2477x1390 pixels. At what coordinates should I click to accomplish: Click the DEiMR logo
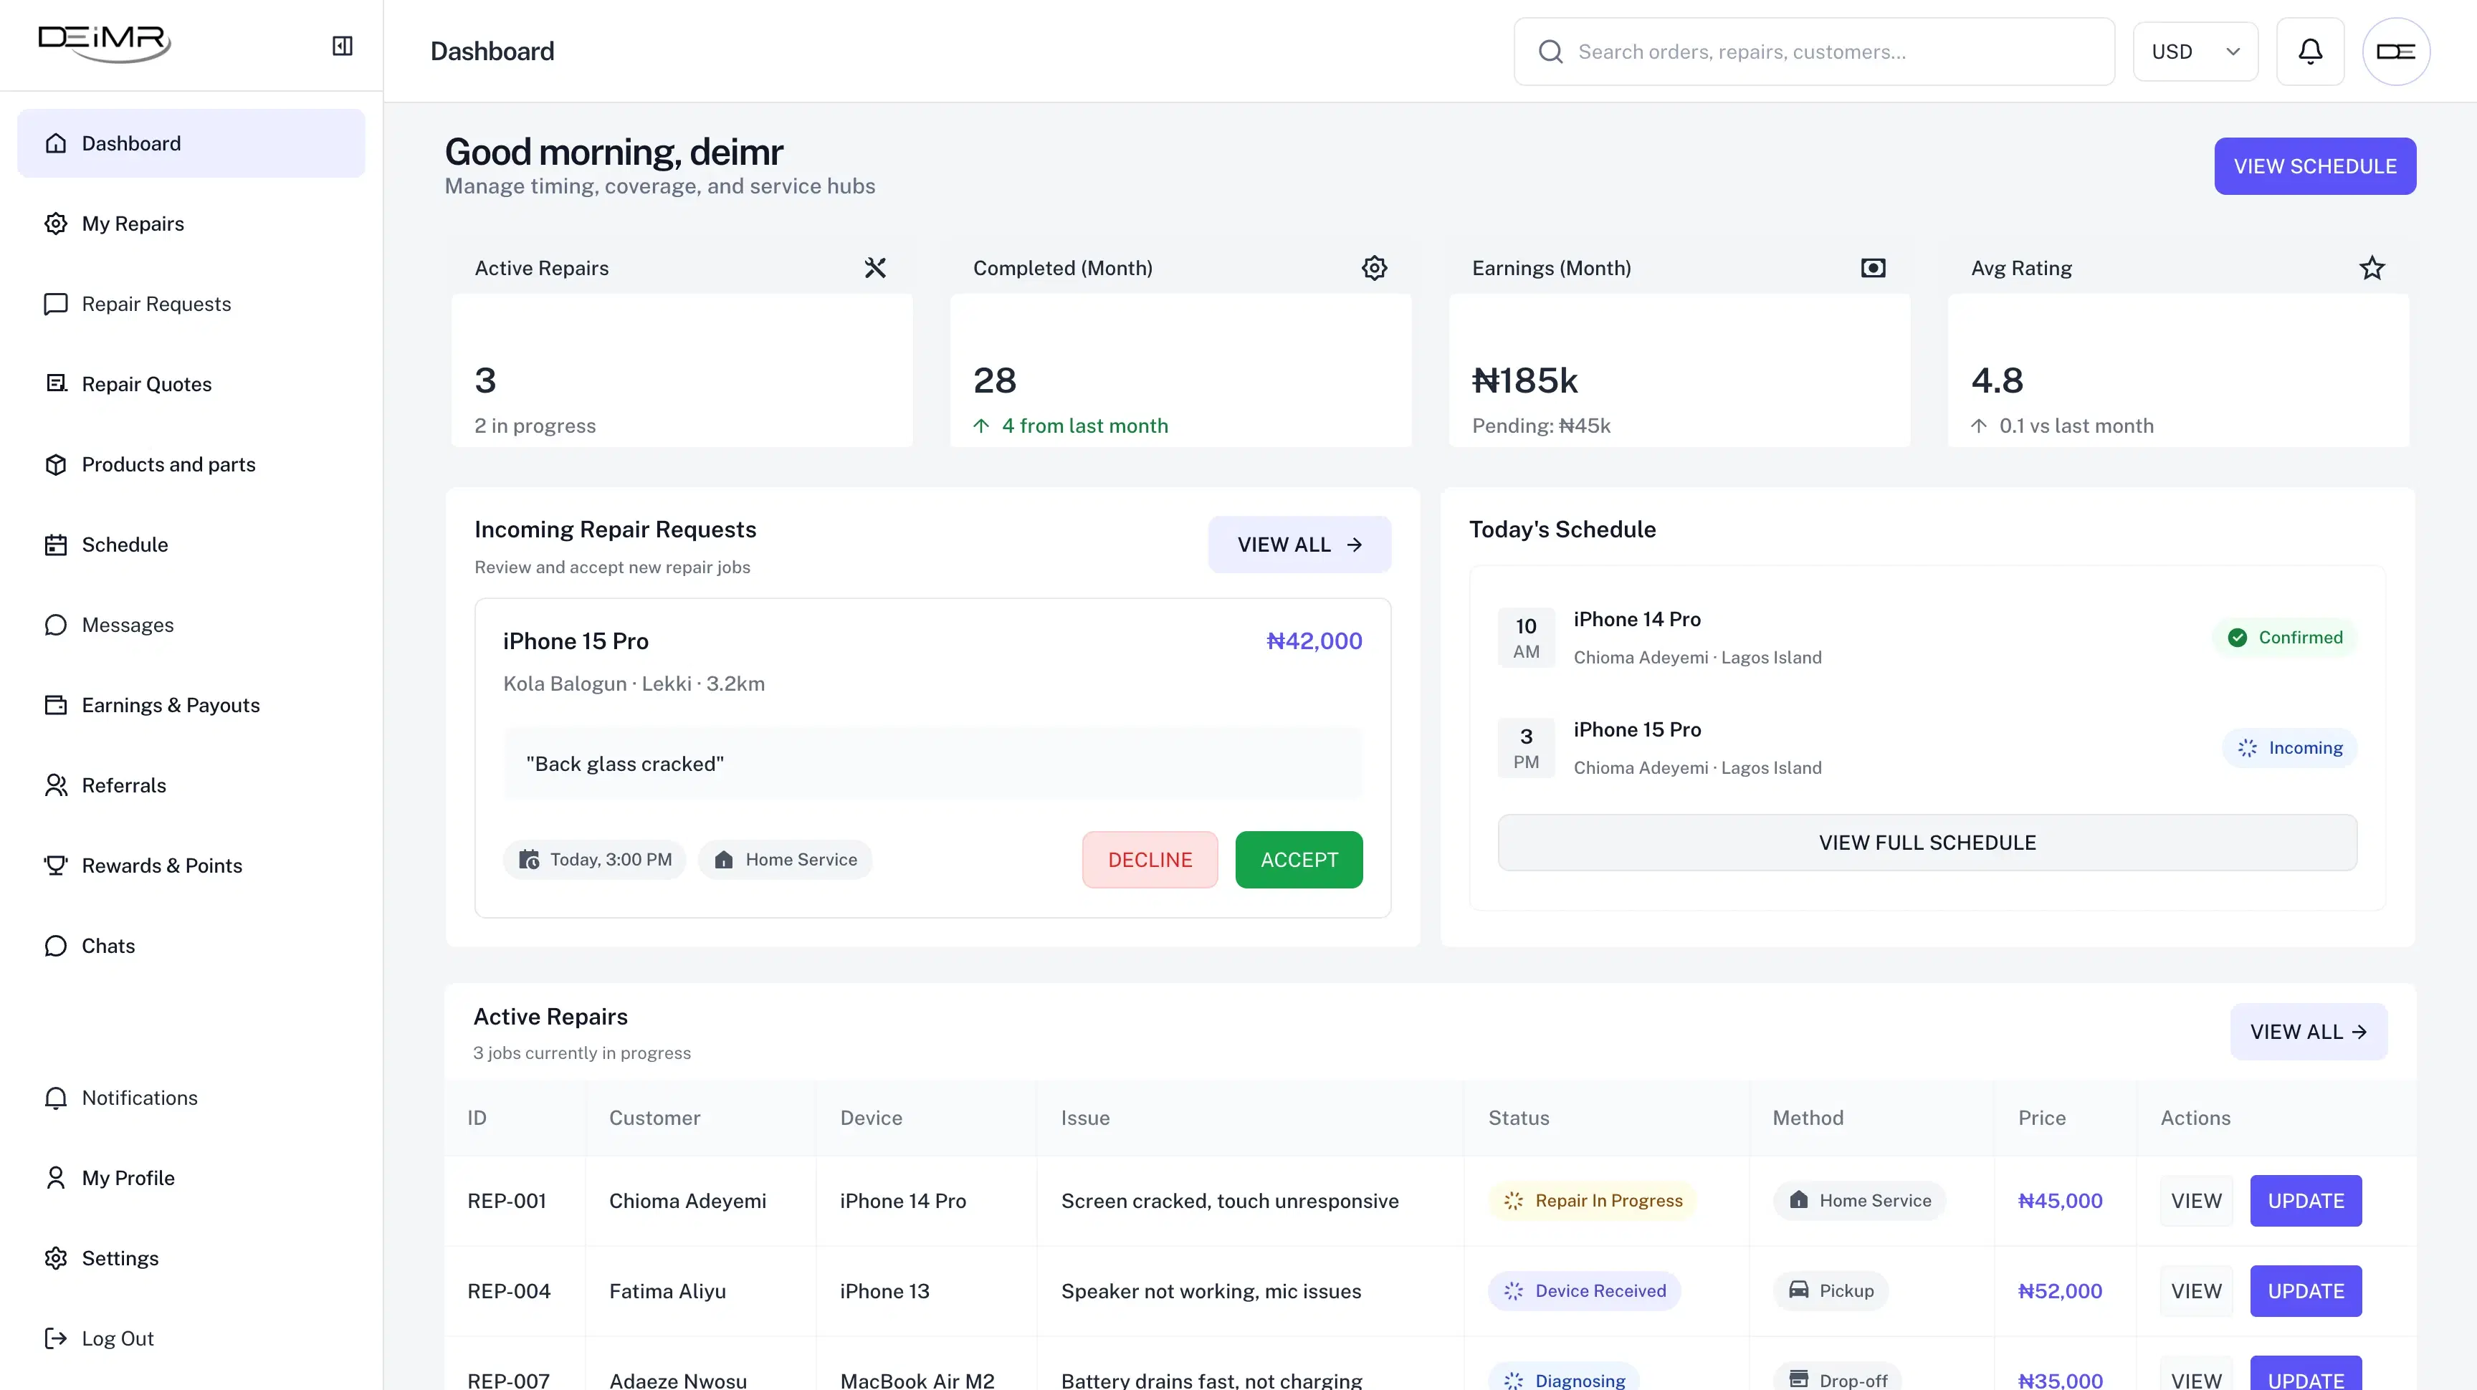pyautogui.click(x=104, y=43)
